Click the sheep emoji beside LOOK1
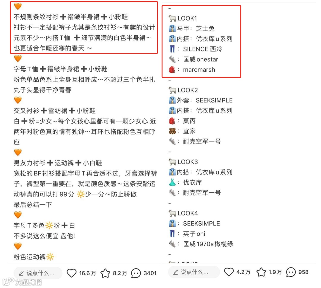This screenshot has height=288, width=321. click(x=172, y=18)
